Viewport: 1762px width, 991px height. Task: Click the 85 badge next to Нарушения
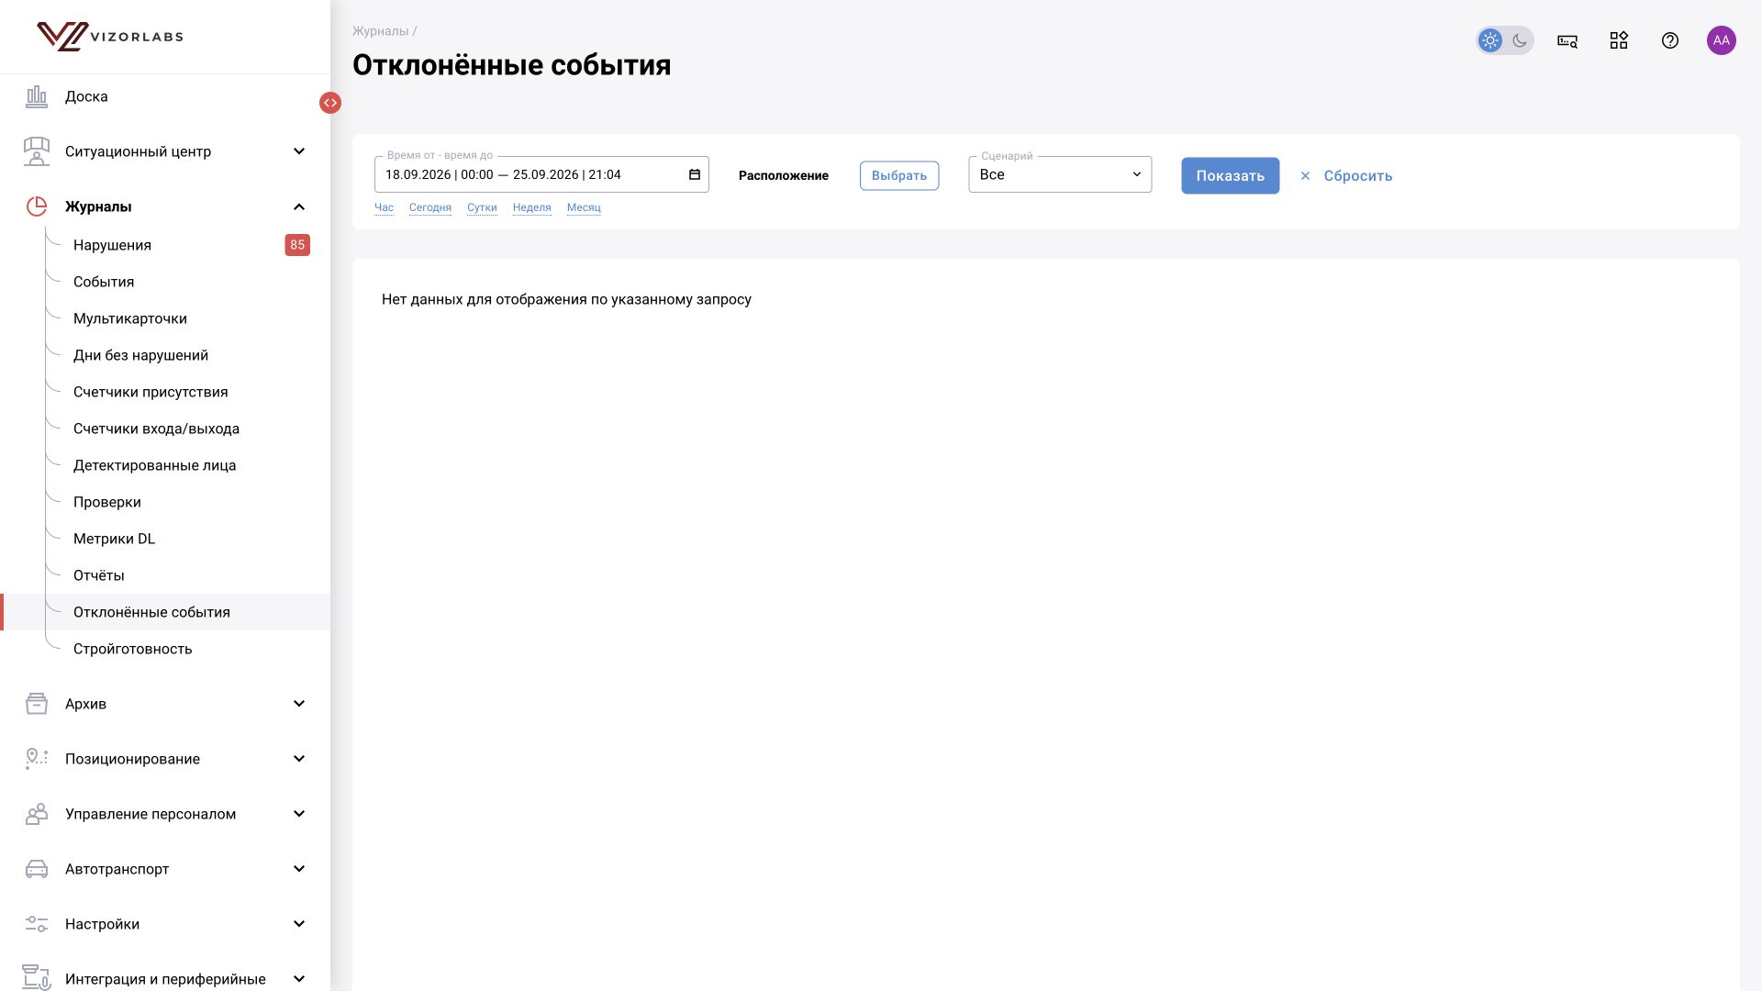(297, 245)
